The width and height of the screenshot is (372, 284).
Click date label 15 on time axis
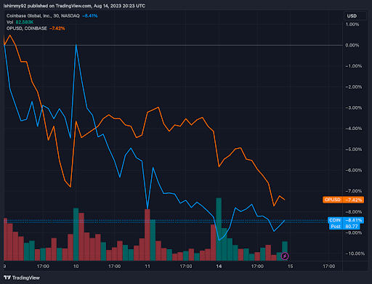click(x=290, y=267)
